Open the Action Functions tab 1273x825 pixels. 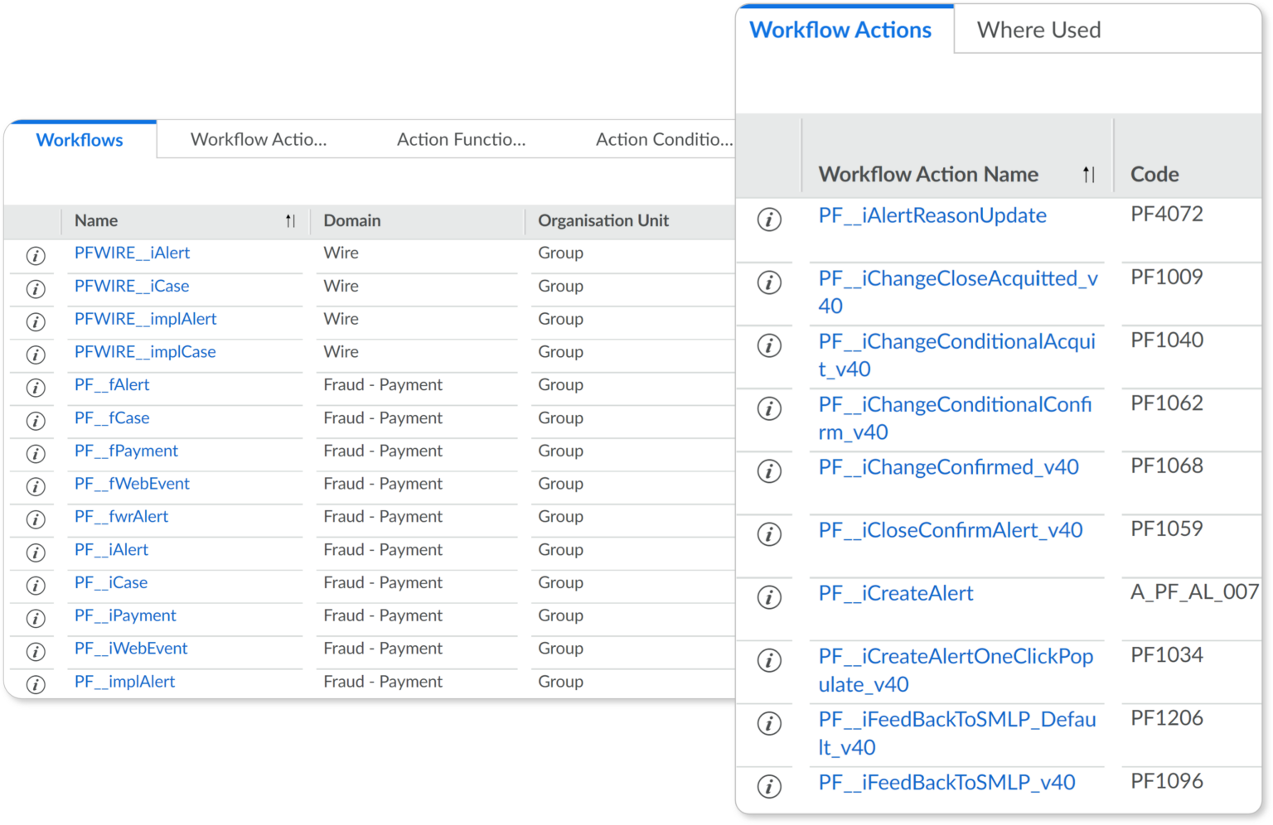click(461, 139)
